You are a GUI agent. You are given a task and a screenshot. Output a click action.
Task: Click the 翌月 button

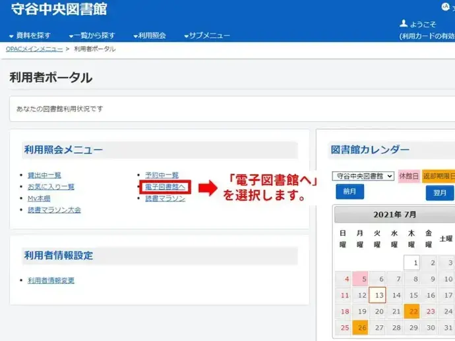440,193
